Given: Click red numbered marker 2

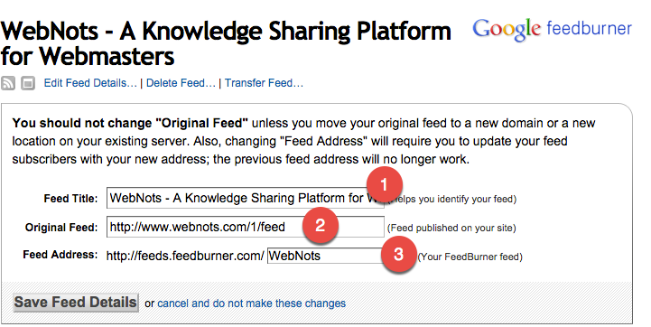Looking at the screenshot, I should pos(321,225).
